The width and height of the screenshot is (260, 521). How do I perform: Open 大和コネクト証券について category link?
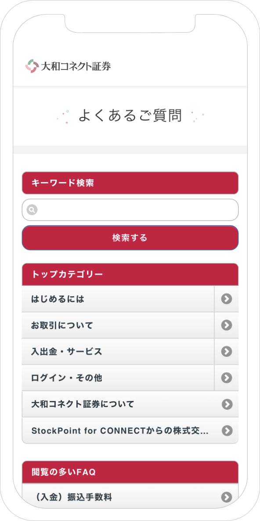pos(130,404)
